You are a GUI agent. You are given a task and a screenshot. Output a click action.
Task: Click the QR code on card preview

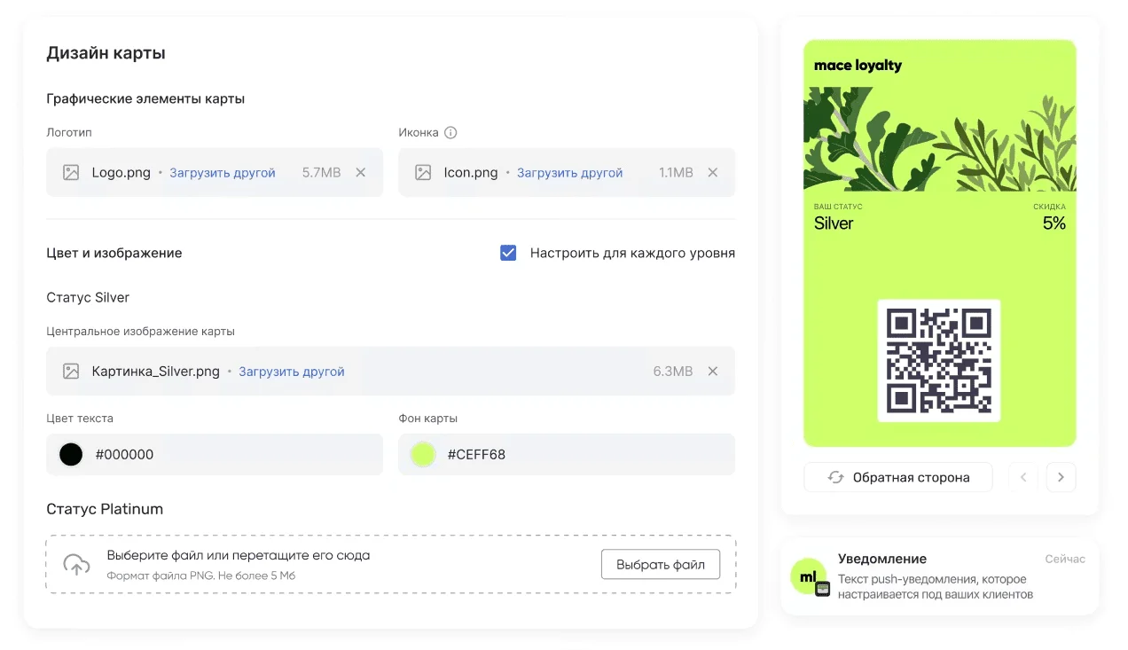(x=939, y=361)
